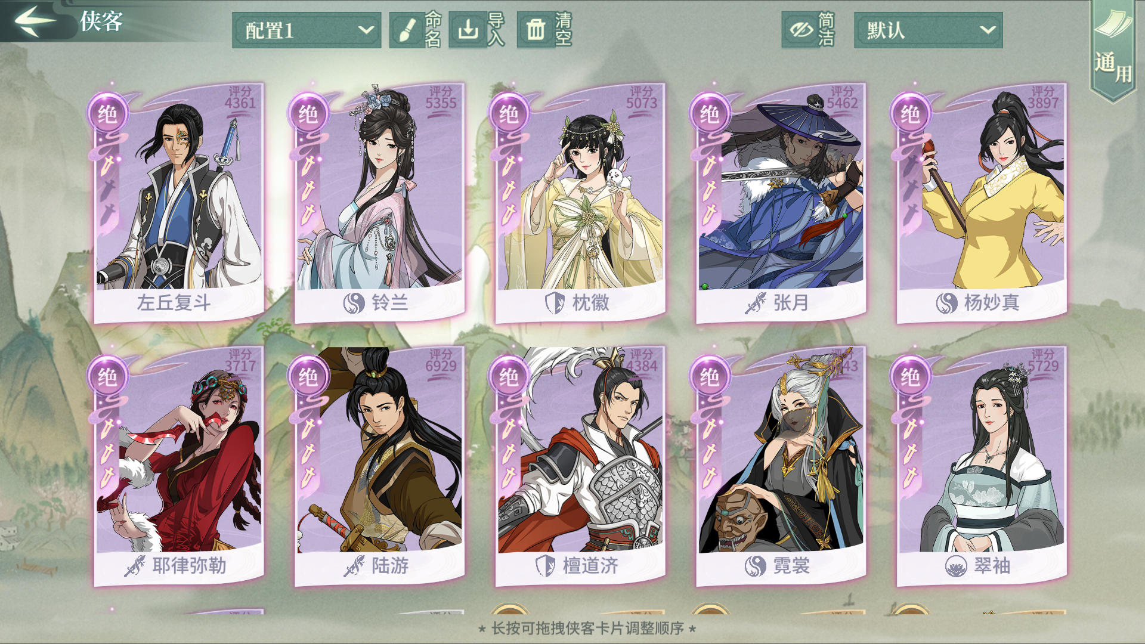Select the 通用 side tab
Screen dimensions: 1145x644
click(x=1113, y=51)
